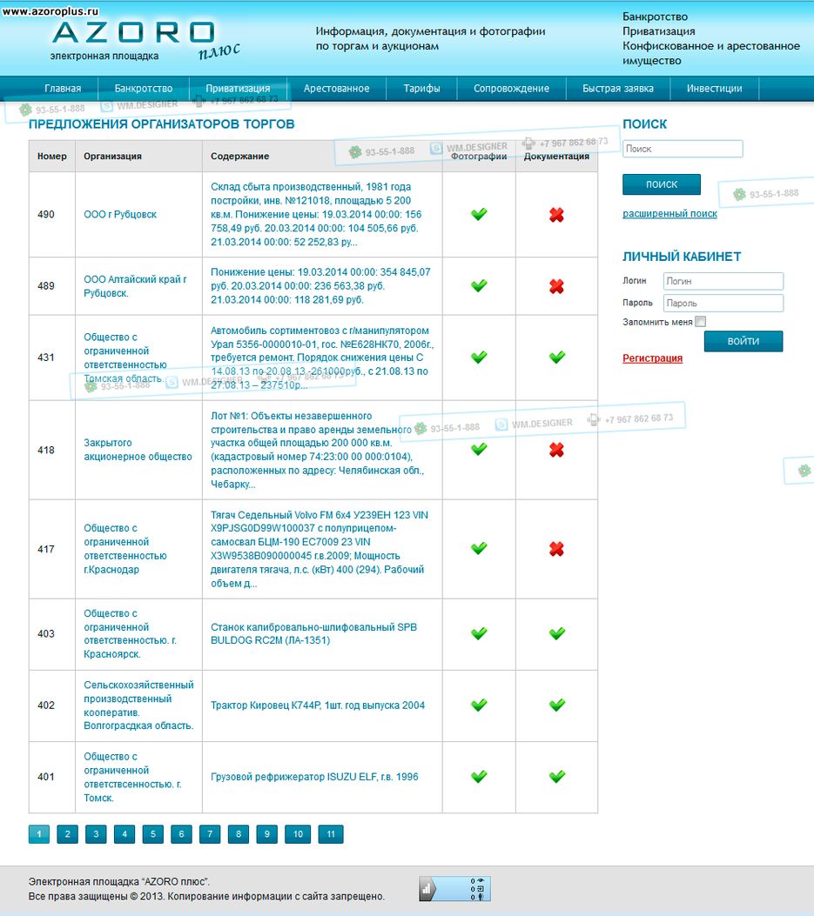Screen dimensions: 814x916
Task: Click the photo checkmark in row 403
Action: click(x=479, y=633)
